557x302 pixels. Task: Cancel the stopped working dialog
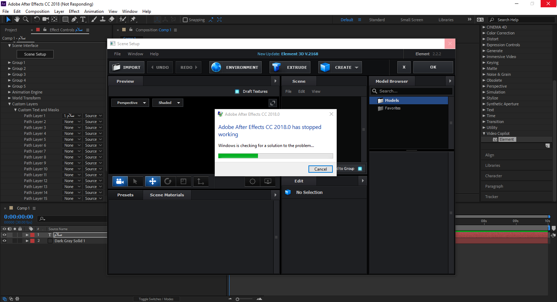(x=321, y=169)
